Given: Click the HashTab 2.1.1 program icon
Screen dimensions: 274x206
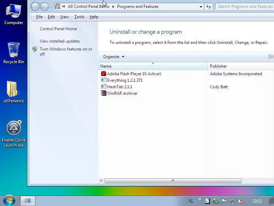Looking at the screenshot, I should tap(104, 87).
